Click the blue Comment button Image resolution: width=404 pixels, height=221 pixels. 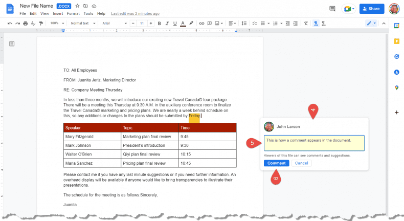coord(276,163)
